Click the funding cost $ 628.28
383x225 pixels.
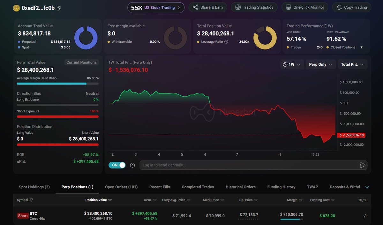point(327,216)
